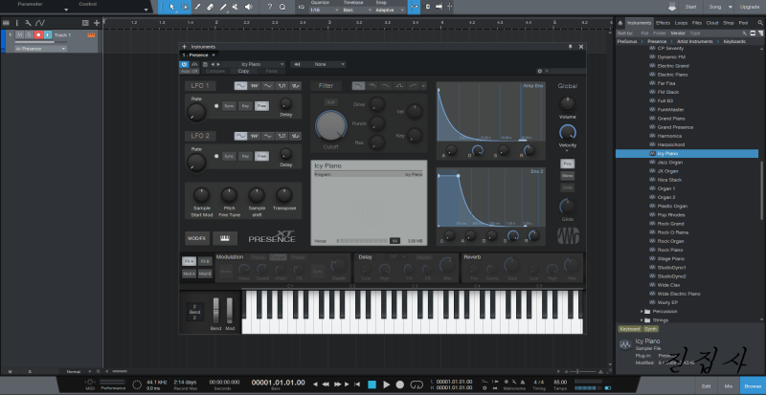This screenshot has width=766, height=395.
Task: Open the Shop browser tab
Action: [729, 23]
